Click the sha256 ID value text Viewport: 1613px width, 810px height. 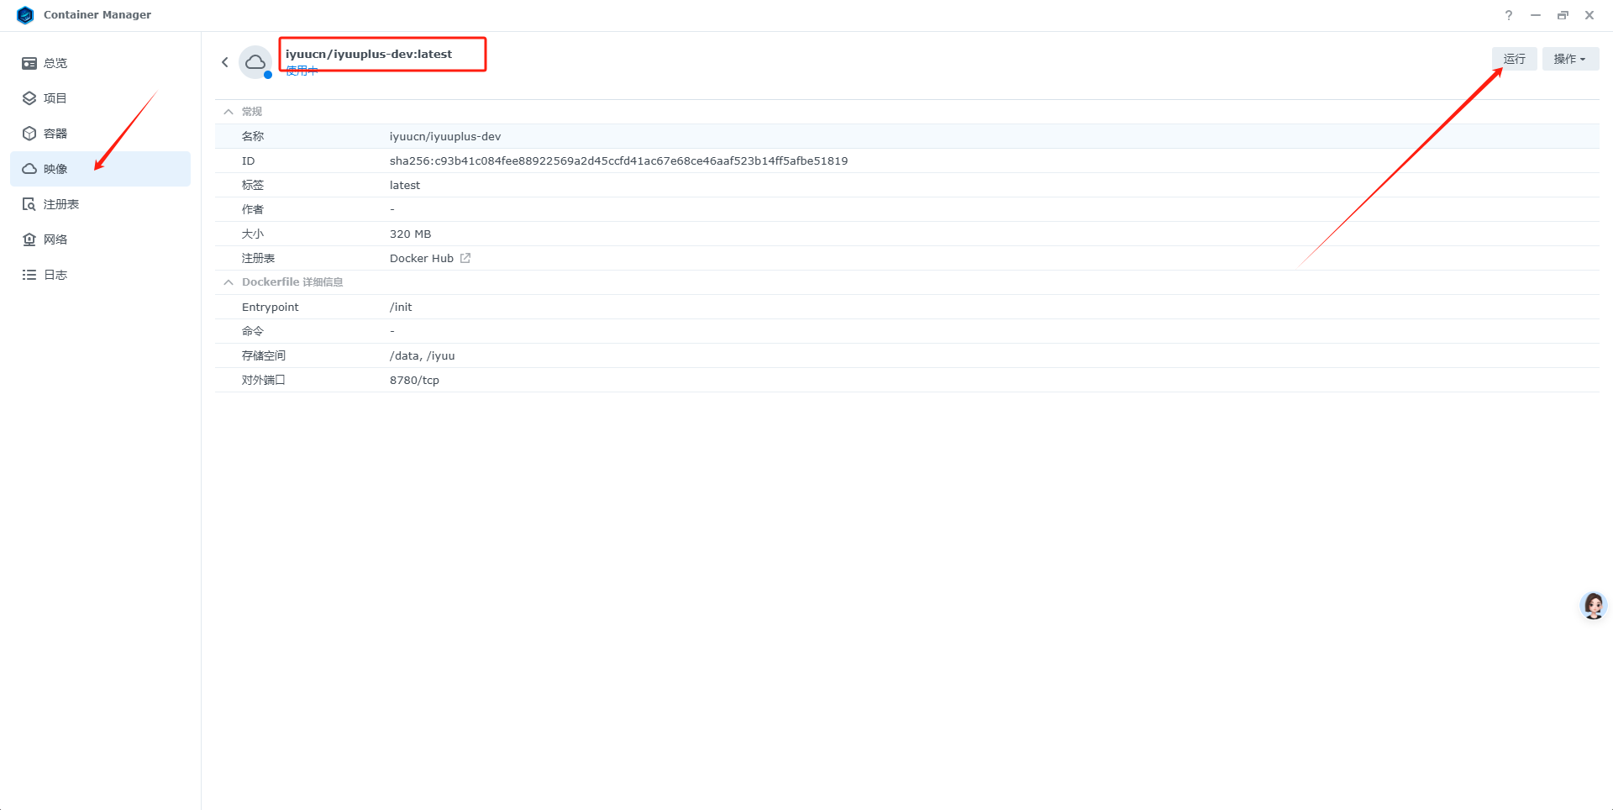pyautogui.click(x=618, y=160)
